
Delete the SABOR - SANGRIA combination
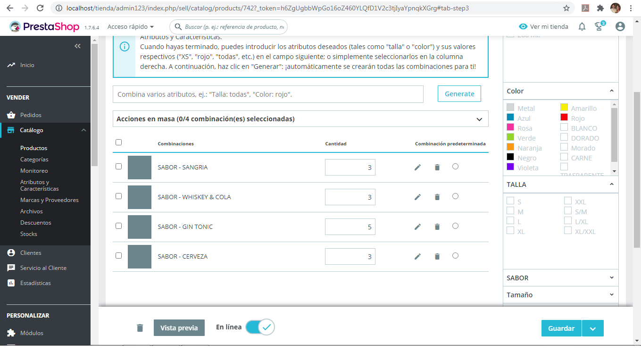pos(437,168)
